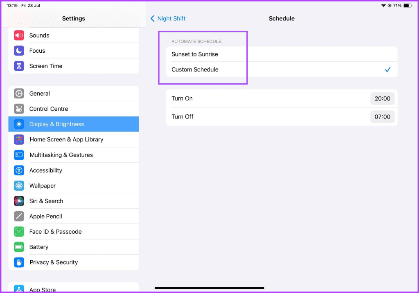The height and width of the screenshot is (293, 419).
Task: Open Control Centre settings
Action: (74, 109)
